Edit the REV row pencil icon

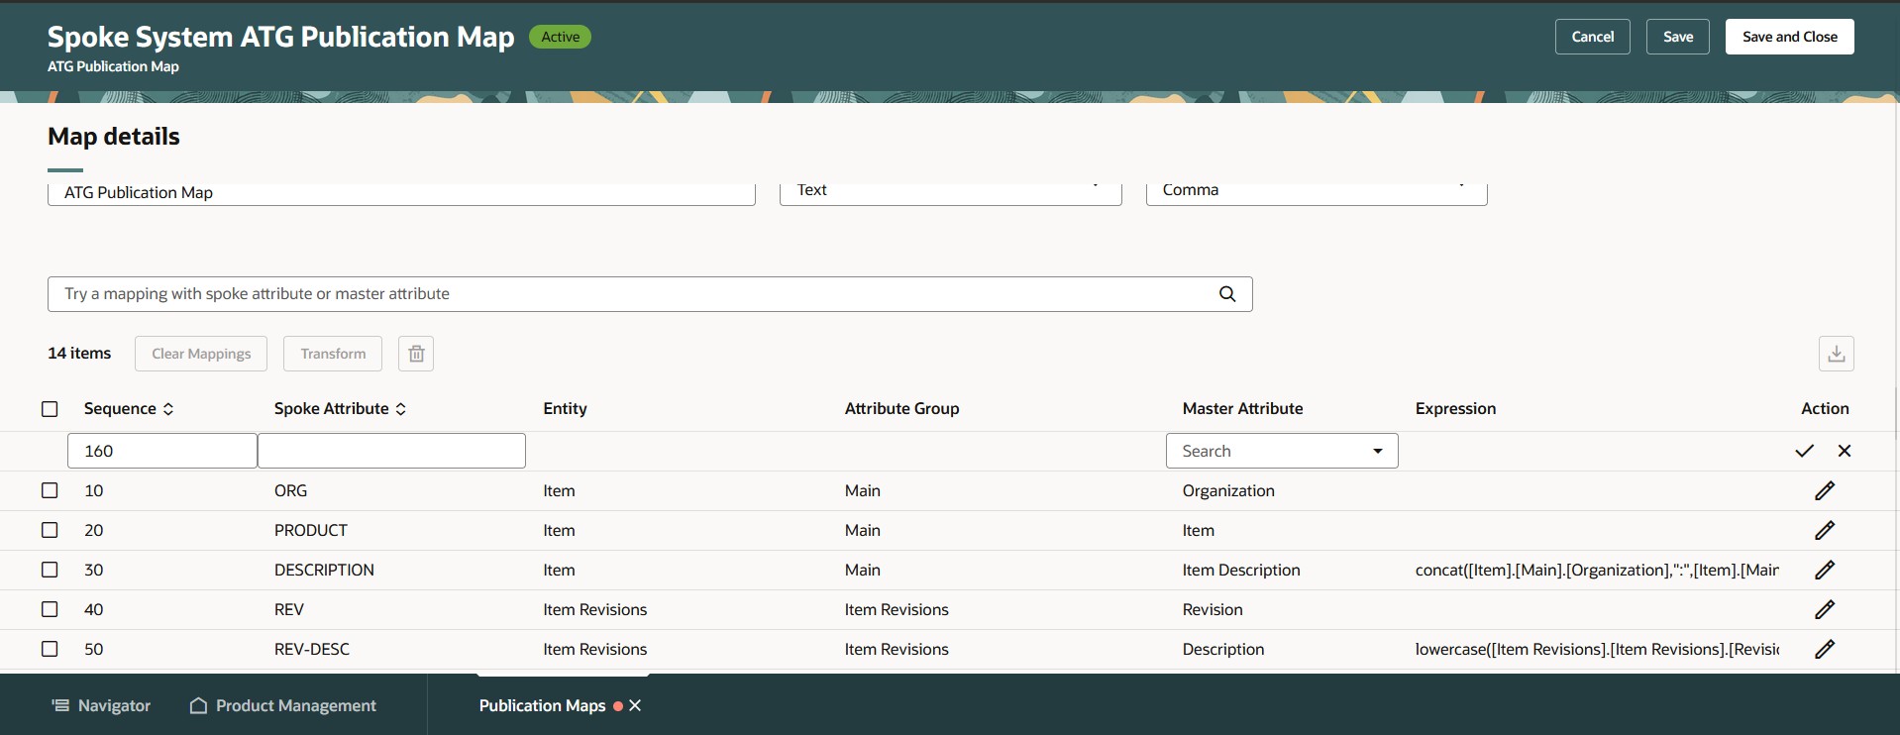pos(1825,609)
